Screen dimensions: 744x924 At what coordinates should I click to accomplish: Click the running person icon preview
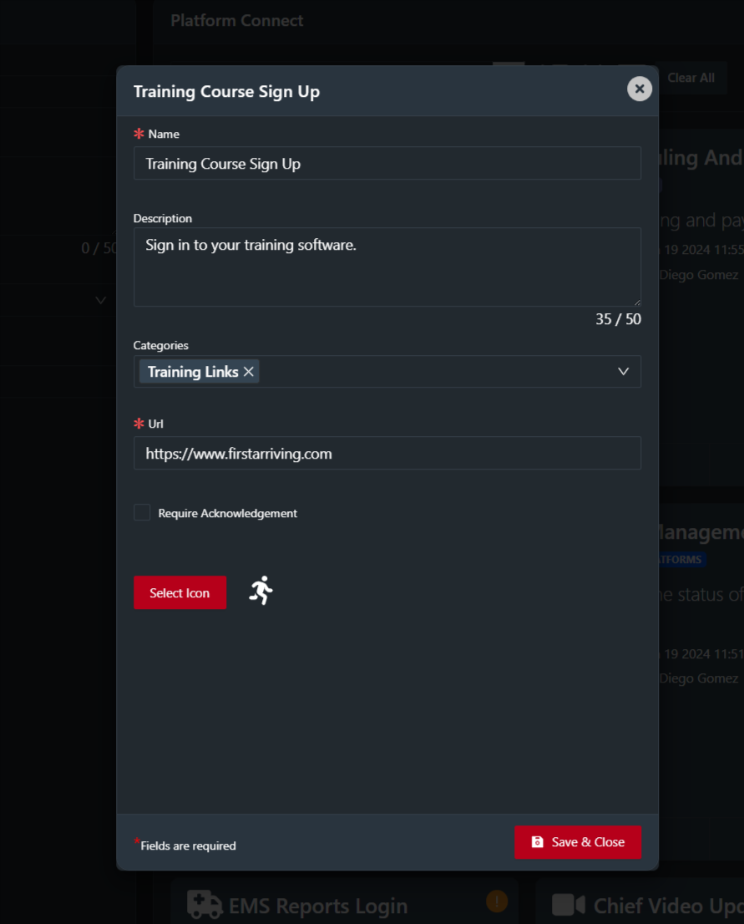pyautogui.click(x=261, y=591)
